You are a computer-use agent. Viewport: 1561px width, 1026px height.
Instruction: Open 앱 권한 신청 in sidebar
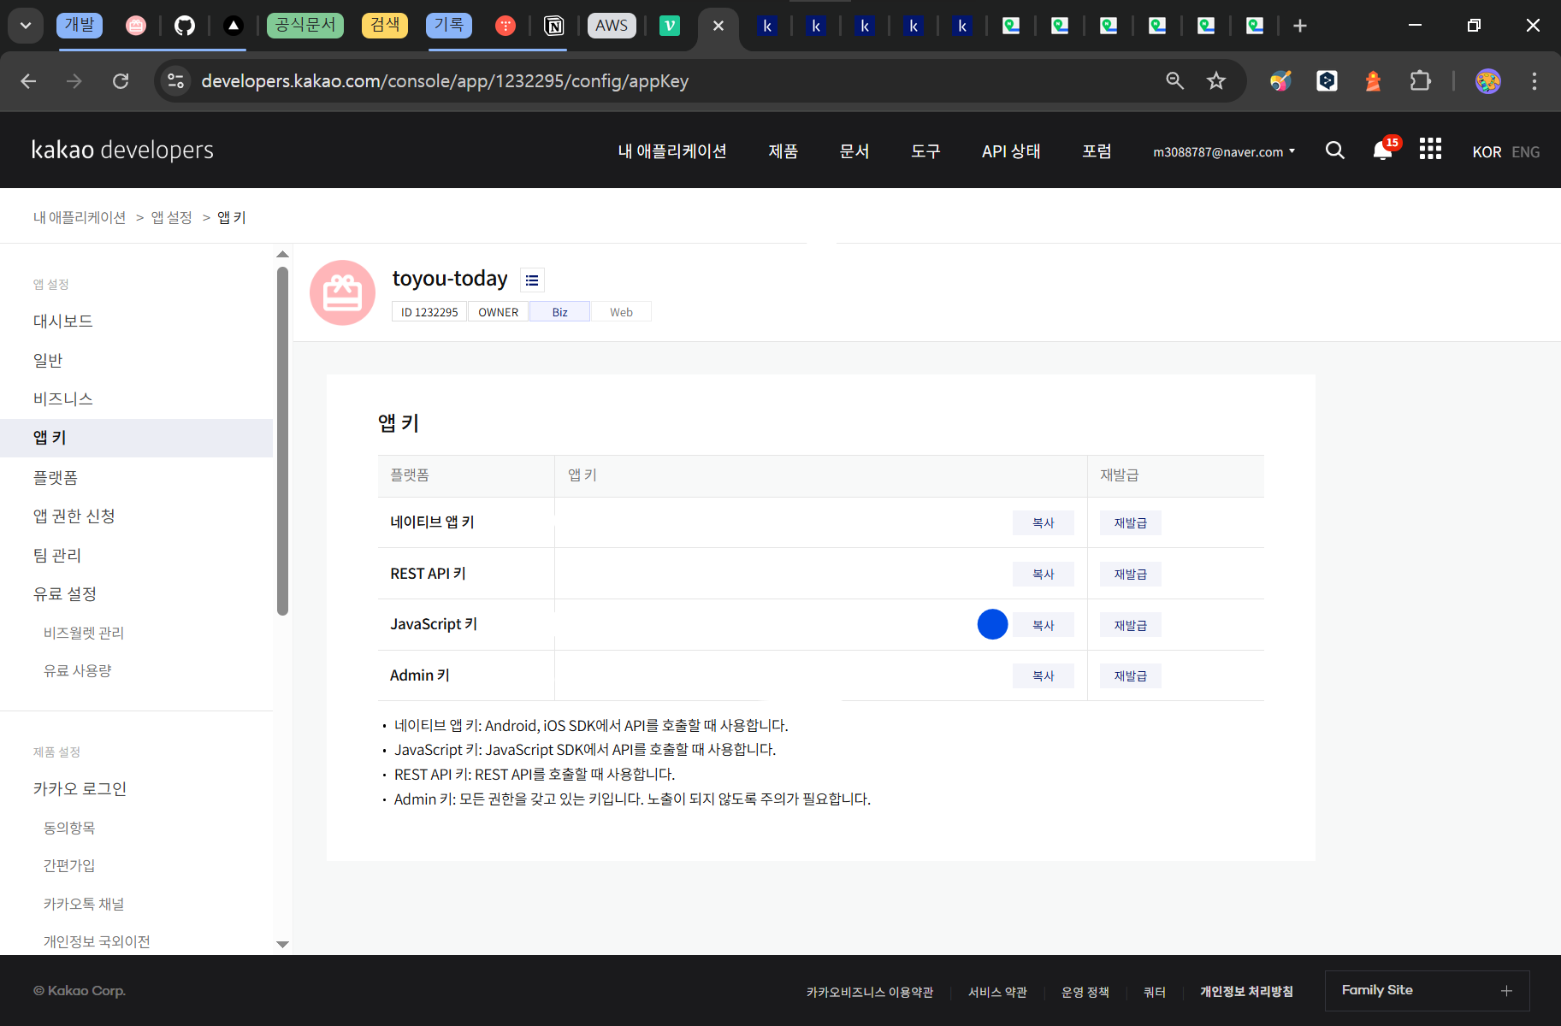(74, 516)
